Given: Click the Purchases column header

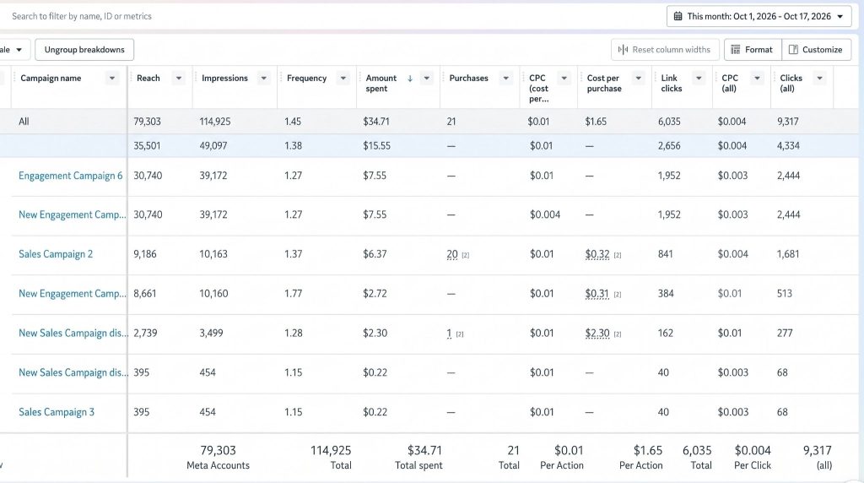Looking at the screenshot, I should (x=469, y=79).
